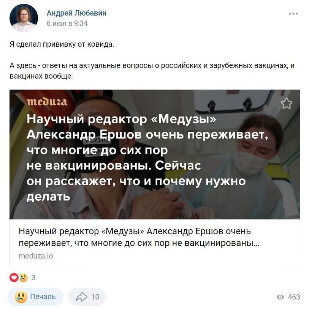309x309 pixels.
Task: Click the post text about the covid vaccination
Action: (x=62, y=44)
